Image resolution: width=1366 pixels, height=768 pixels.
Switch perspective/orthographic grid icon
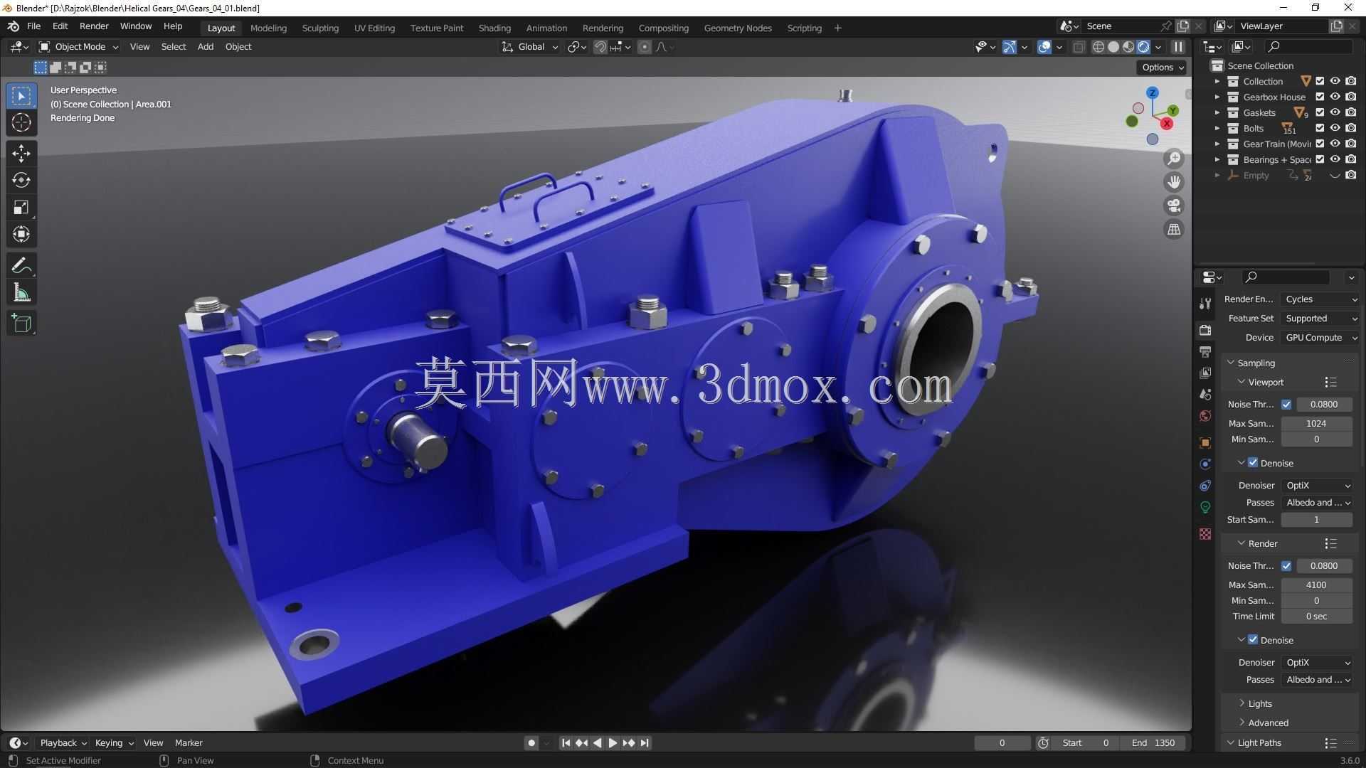[x=1174, y=229]
